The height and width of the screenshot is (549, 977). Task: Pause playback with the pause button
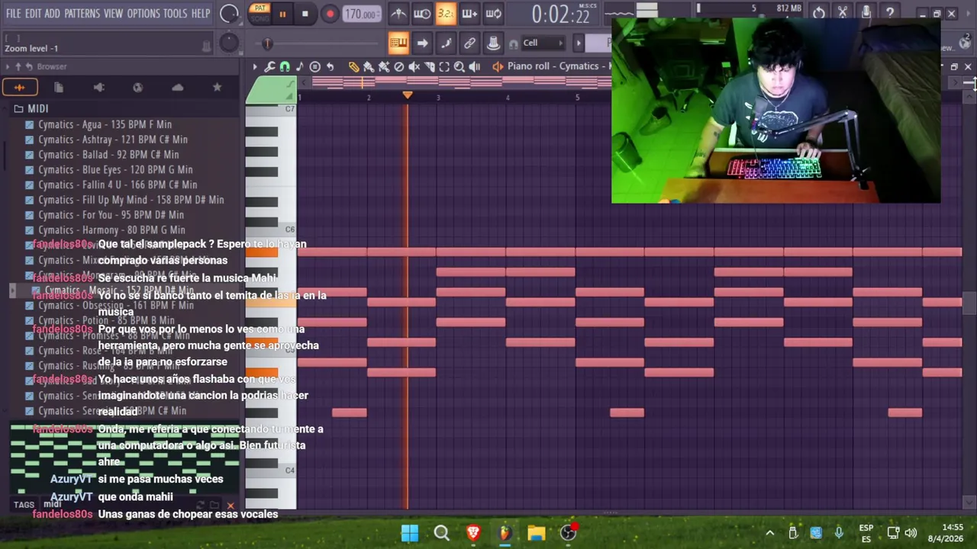pyautogui.click(x=282, y=14)
